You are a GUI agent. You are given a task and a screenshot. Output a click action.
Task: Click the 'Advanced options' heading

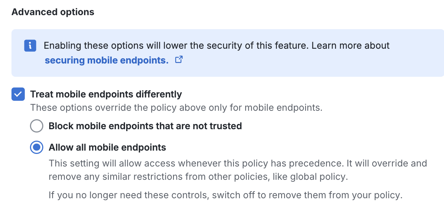click(53, 12)
